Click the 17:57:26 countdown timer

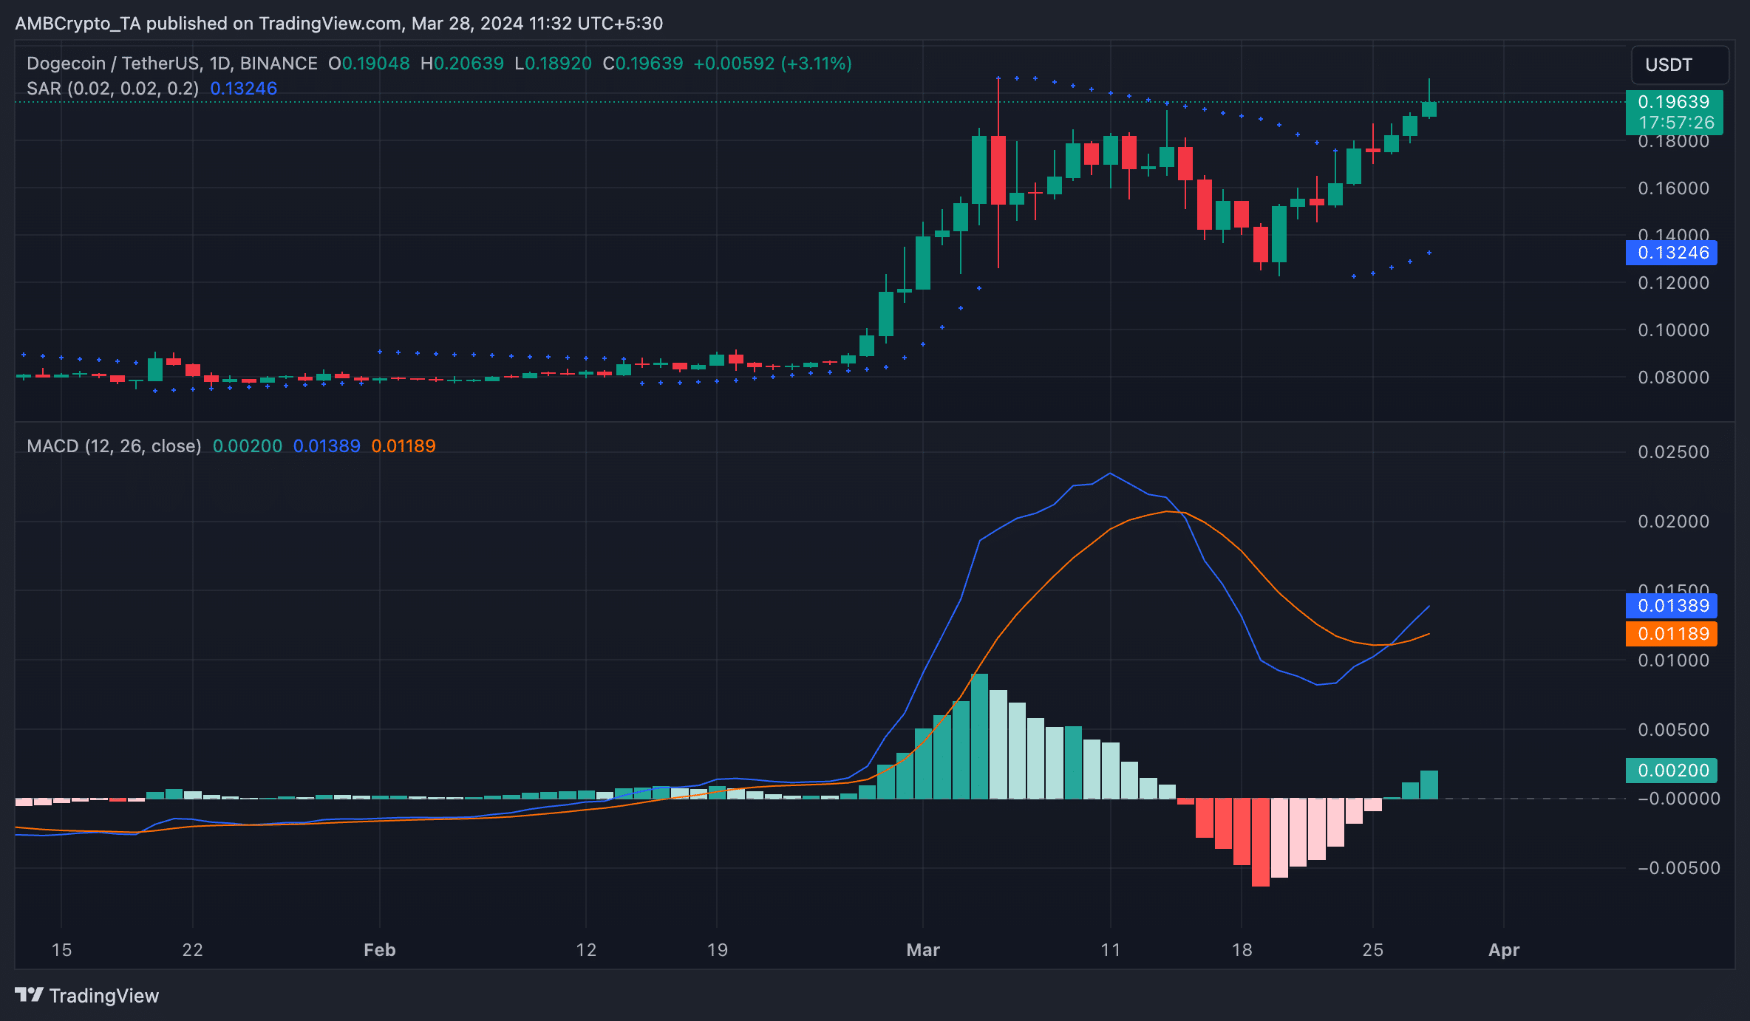coord(1676,123)
